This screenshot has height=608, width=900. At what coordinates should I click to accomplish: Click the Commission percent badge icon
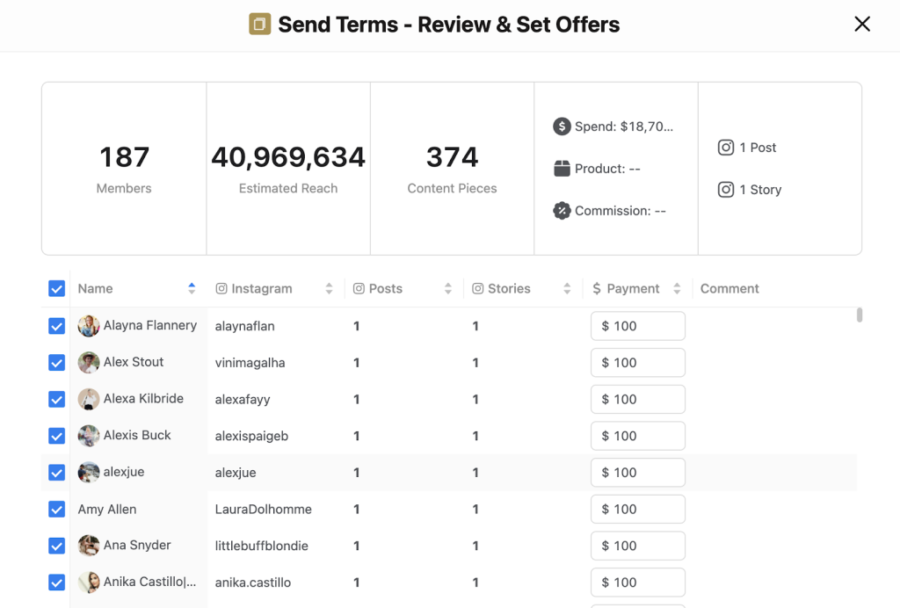point(562,211)
